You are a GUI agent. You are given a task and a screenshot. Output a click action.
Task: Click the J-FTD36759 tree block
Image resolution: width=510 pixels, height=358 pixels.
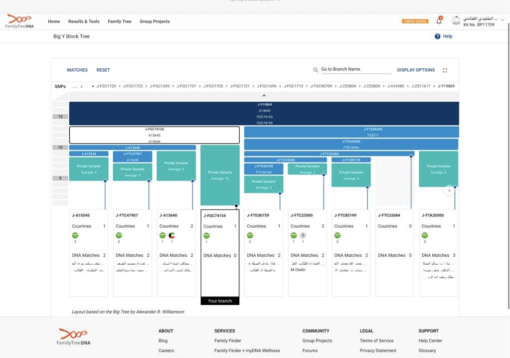click(264, 169)
